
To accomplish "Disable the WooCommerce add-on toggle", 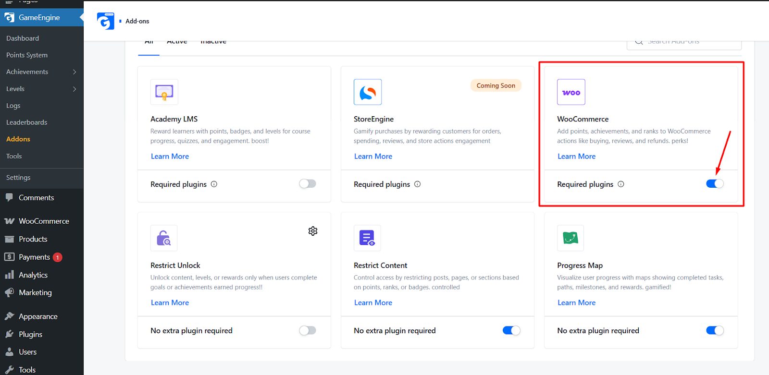I will click(x=715, y=184).
